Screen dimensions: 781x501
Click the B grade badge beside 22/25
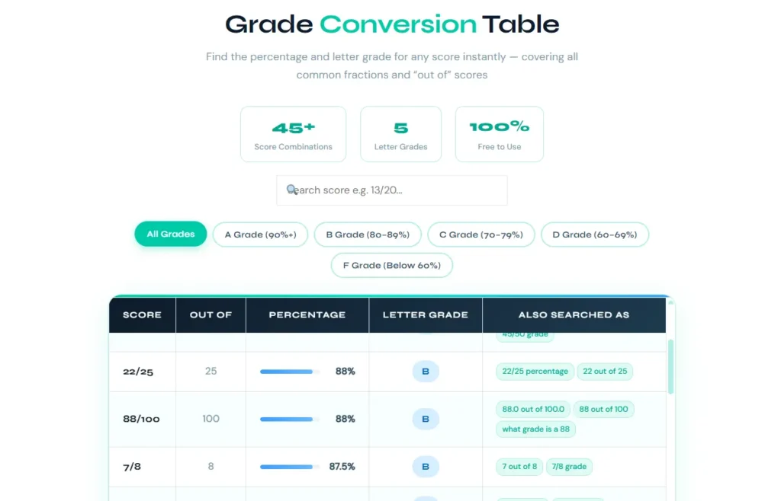coord(426,371)
